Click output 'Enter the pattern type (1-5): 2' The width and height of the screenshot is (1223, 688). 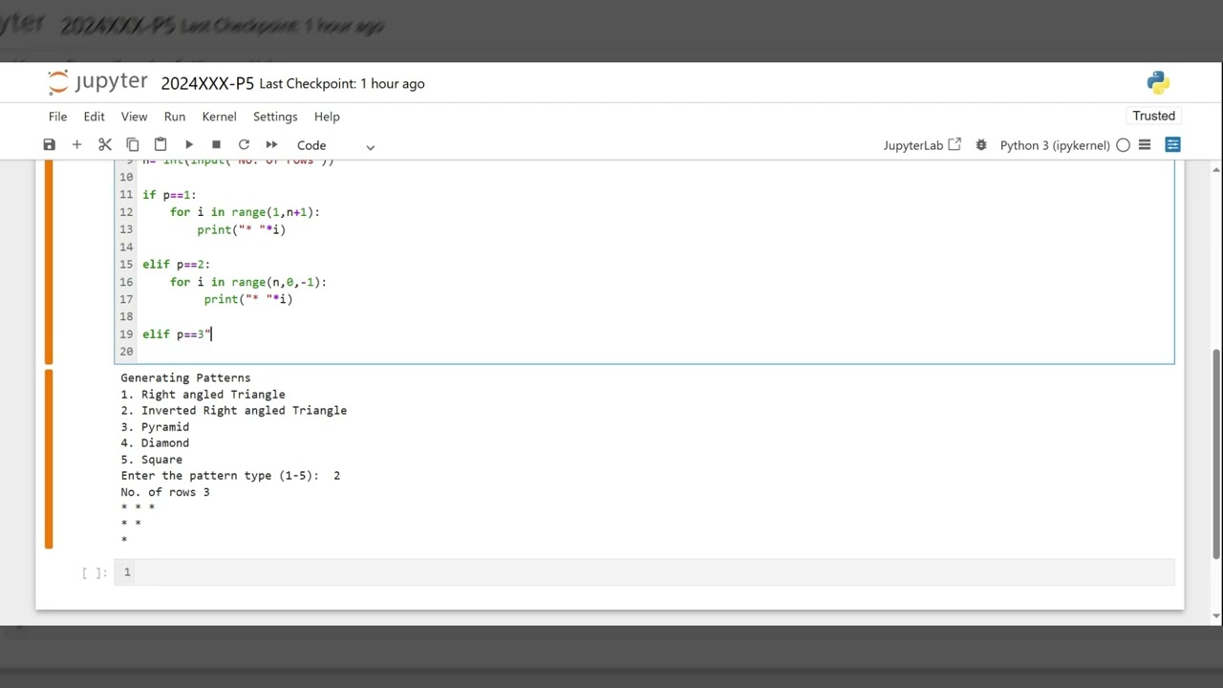pos(230,476)
